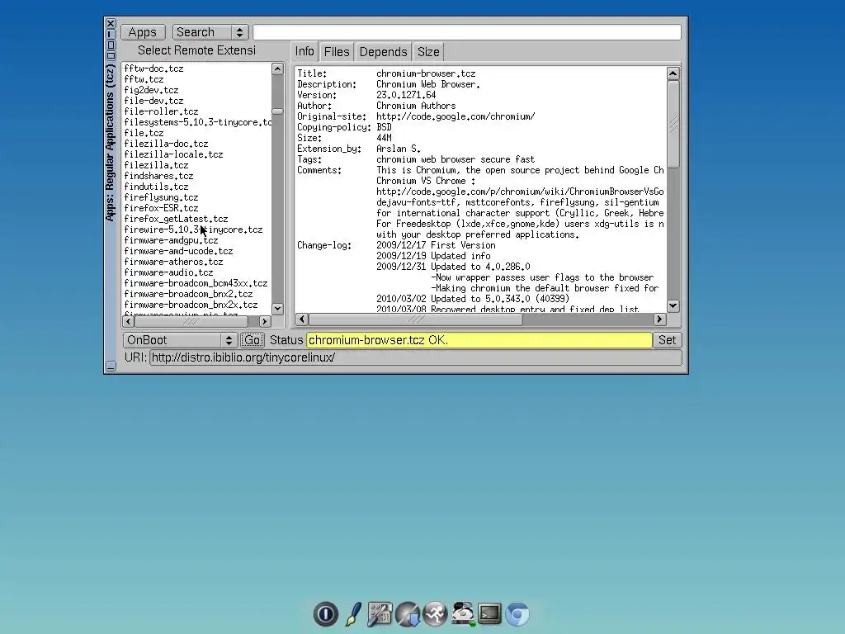Select firmware-amdgpu.tcz in the list
Image resolution: width=845 pixels, height=634 pixels.
171,240
